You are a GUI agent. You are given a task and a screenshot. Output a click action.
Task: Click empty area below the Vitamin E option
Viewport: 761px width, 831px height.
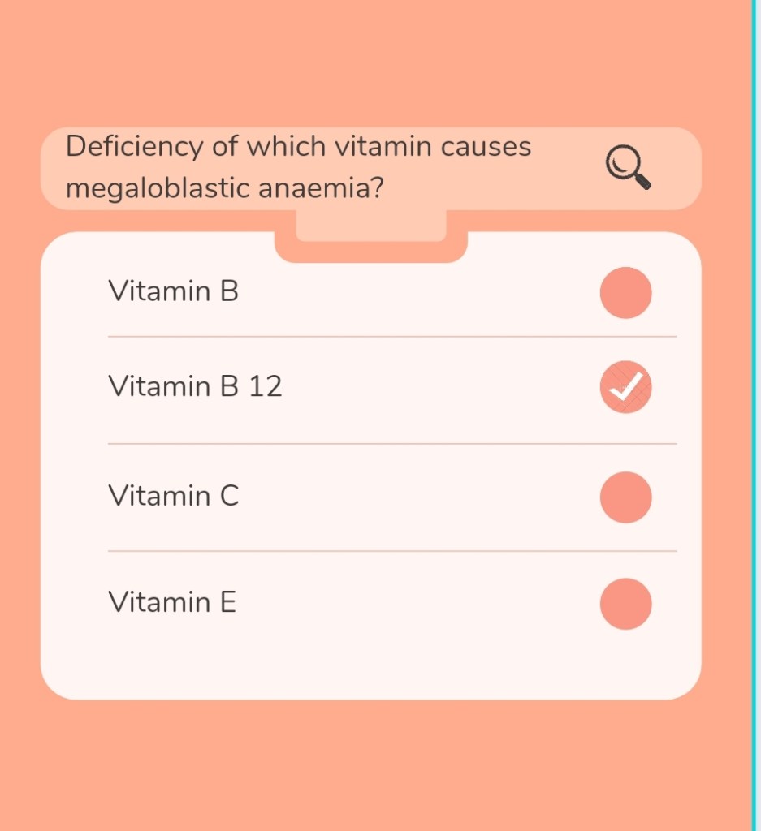coord(371,661)
